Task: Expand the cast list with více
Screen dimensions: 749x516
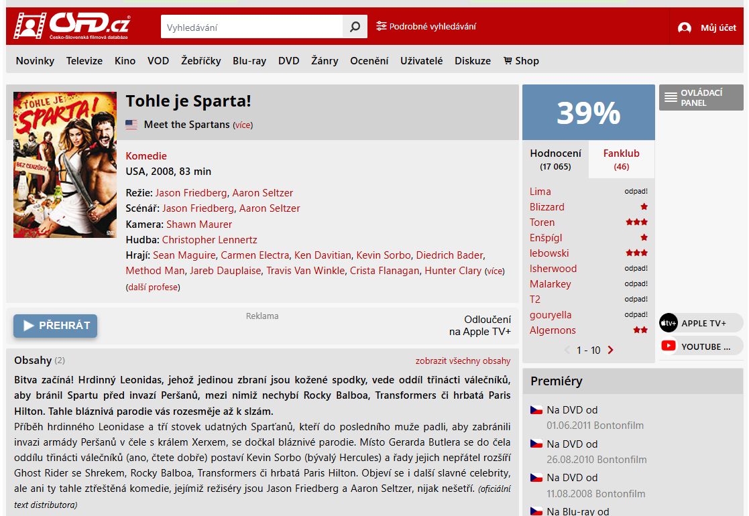Action: [x=494, y=271]
